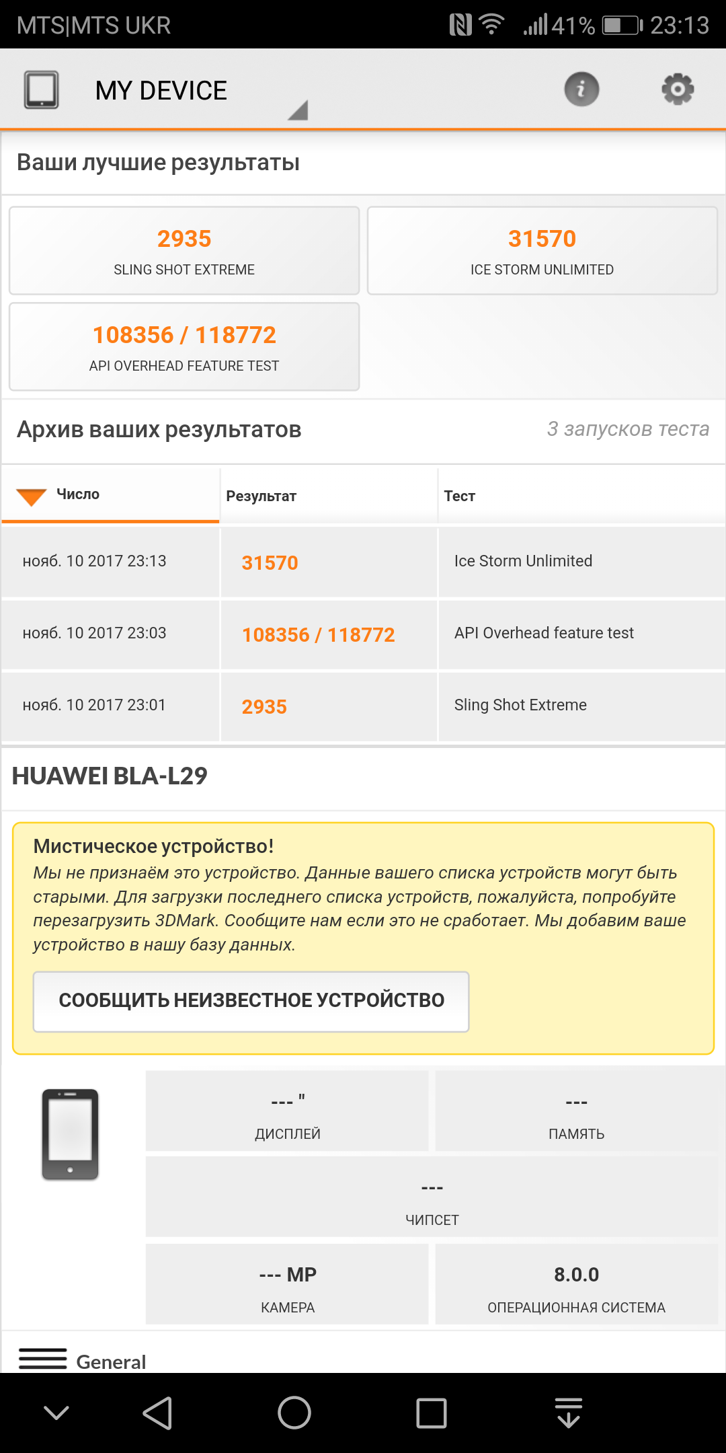
Task: Tap the Память spec tile
Action: [576, 1111]
